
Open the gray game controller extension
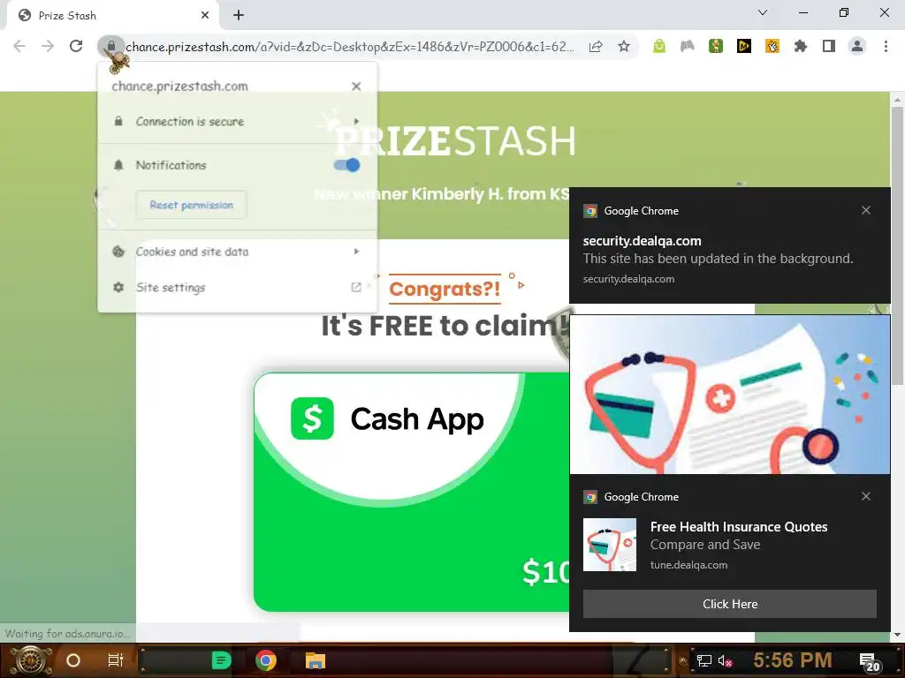(x=687, y=46)
